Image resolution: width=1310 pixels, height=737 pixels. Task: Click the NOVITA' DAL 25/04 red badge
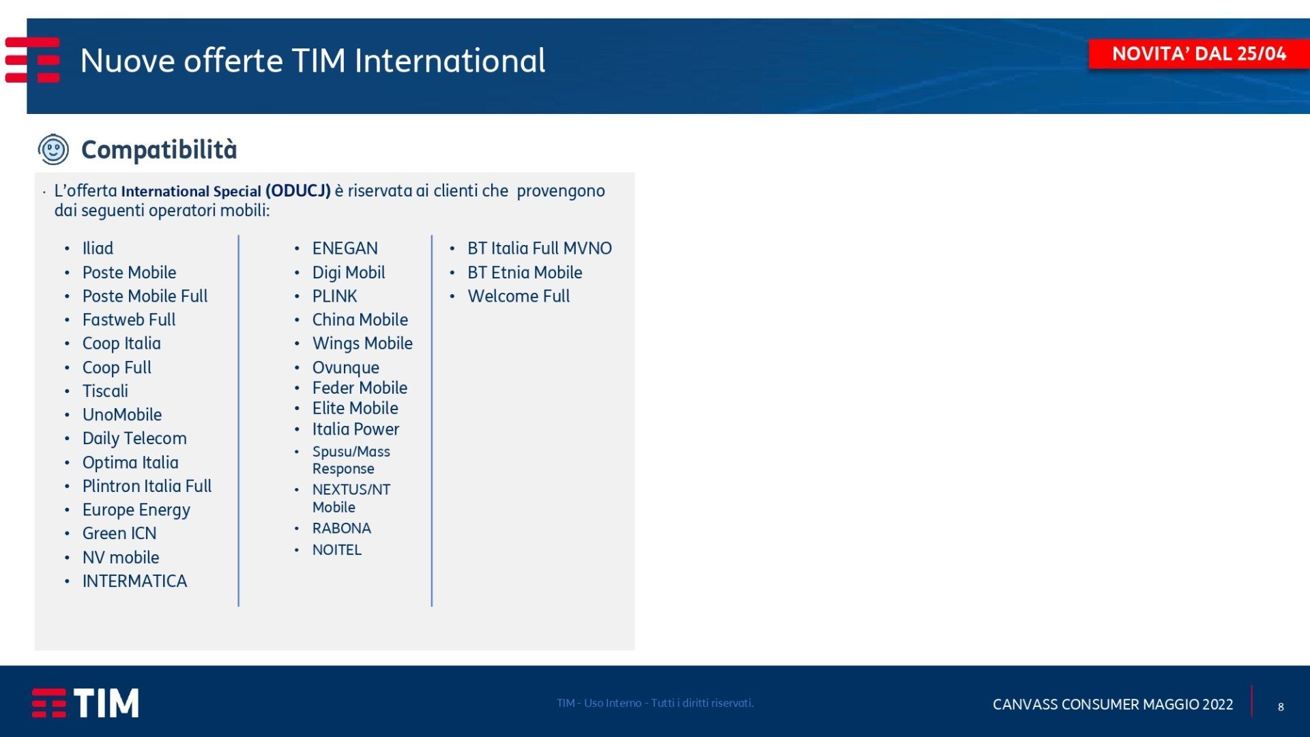pos(1198,54)
